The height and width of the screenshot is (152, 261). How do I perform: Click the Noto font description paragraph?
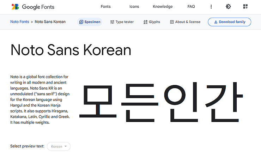tap(40, 99)
